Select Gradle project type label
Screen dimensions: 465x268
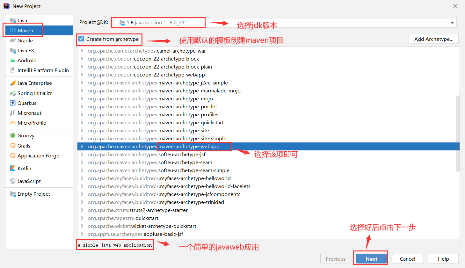(x=25, y=40)
